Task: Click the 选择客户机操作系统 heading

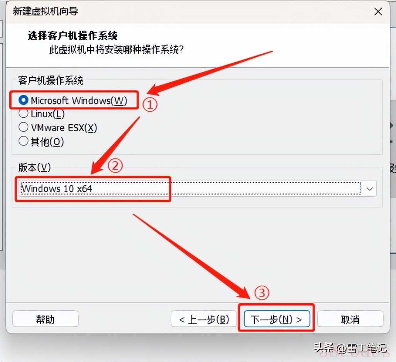Action: click(x=73, y=36)
